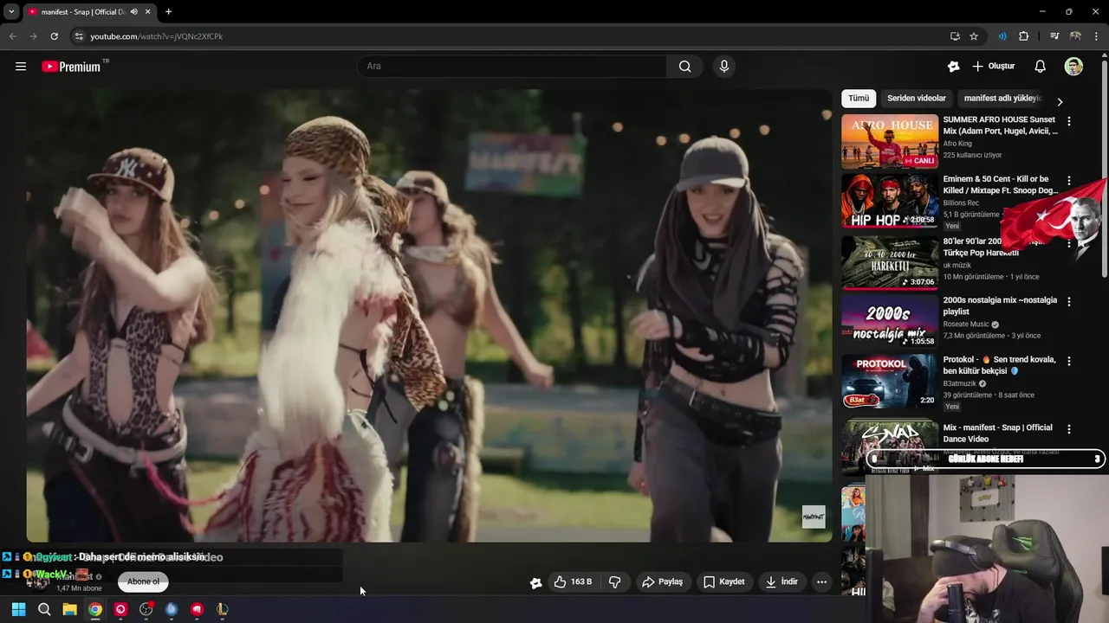Download the video with İndir

coord(781,581)
